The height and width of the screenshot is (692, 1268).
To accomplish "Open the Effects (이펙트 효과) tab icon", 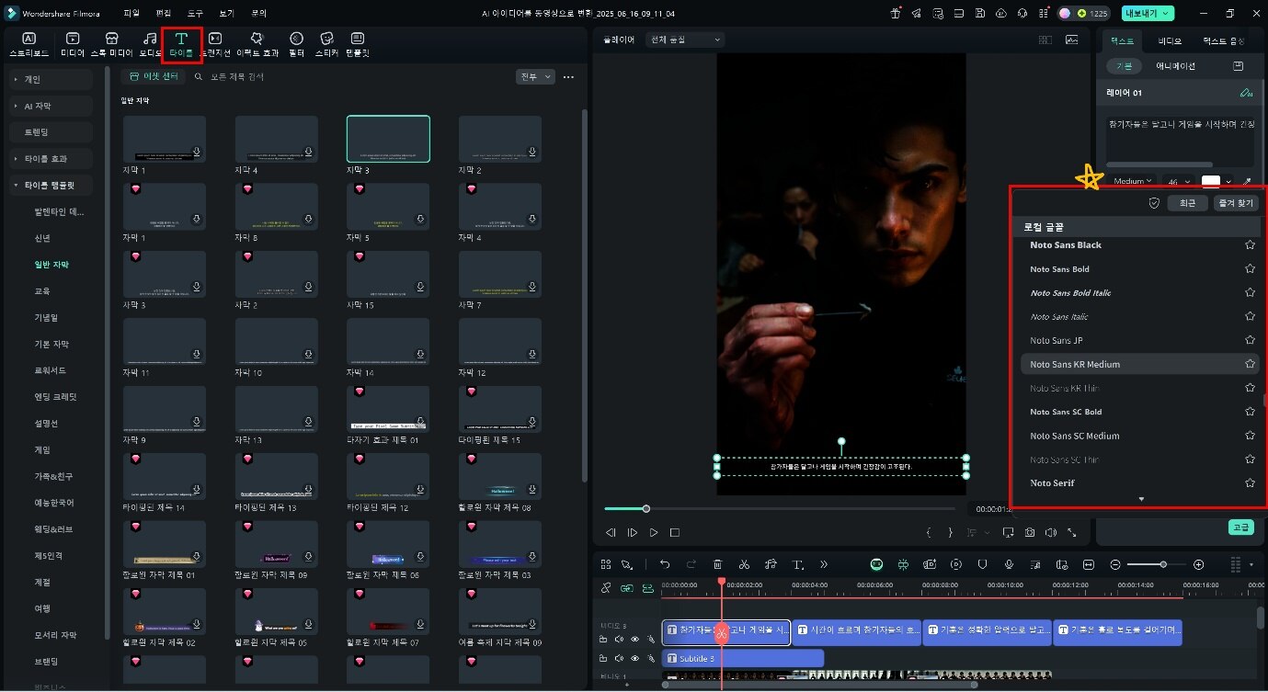I will tap(257, 39).
